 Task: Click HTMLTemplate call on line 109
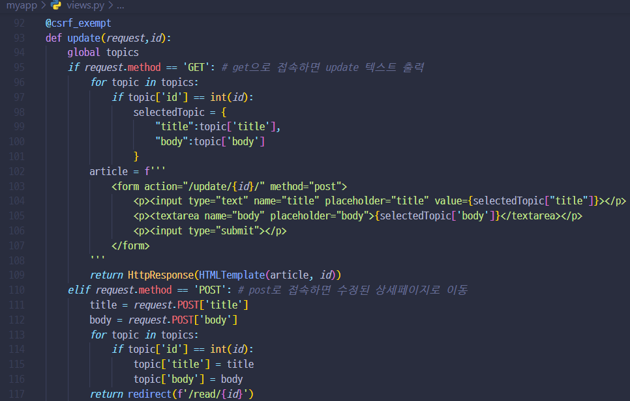point(232,275)
